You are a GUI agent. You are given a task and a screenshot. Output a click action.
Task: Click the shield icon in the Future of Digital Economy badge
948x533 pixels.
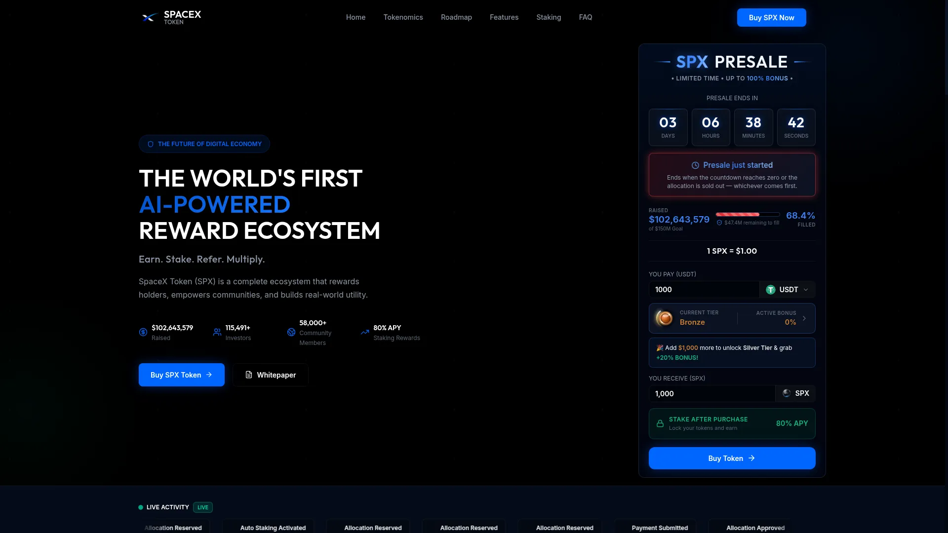pos(151,144)
